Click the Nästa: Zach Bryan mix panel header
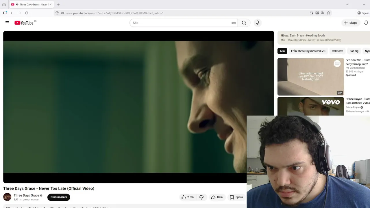The height and width of the screenshot is (208, 370). point(324,38)
